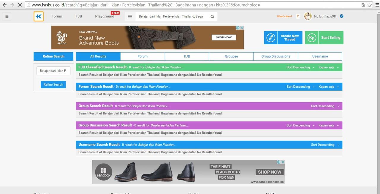380x194 pixels.
Task: Open Kapan saja dropdown in Forum Search Result
Action: pyautogui.click(x=329, y=87)
